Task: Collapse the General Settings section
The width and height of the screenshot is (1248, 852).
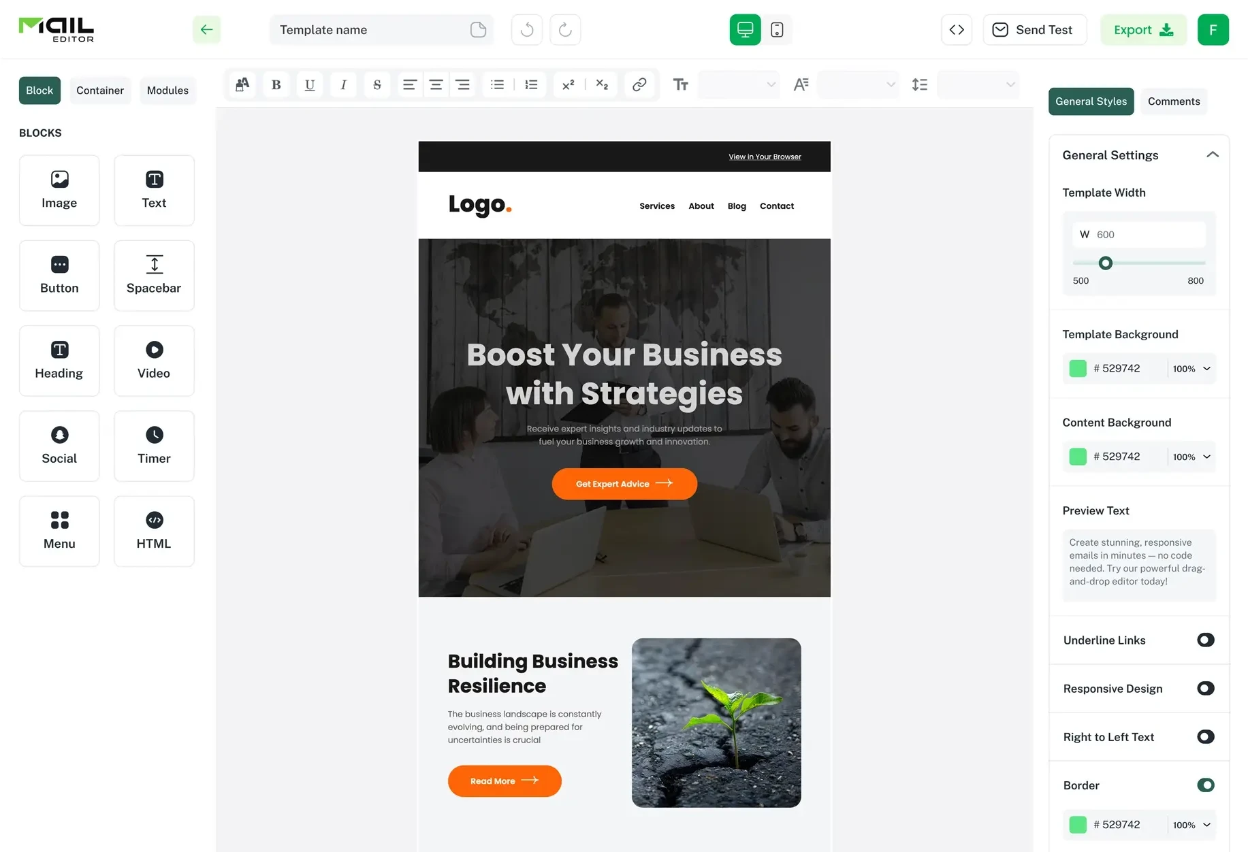Action: pyautogui.click(x=1212, y=155)
